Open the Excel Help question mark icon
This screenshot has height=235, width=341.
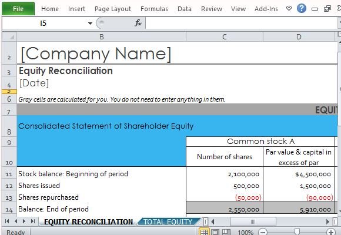(x=302, y=9)
